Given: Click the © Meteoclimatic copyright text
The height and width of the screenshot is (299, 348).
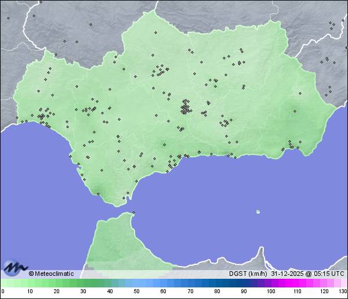Looking at the screenshot, I should pyautogui.click(x=51, y=274).
